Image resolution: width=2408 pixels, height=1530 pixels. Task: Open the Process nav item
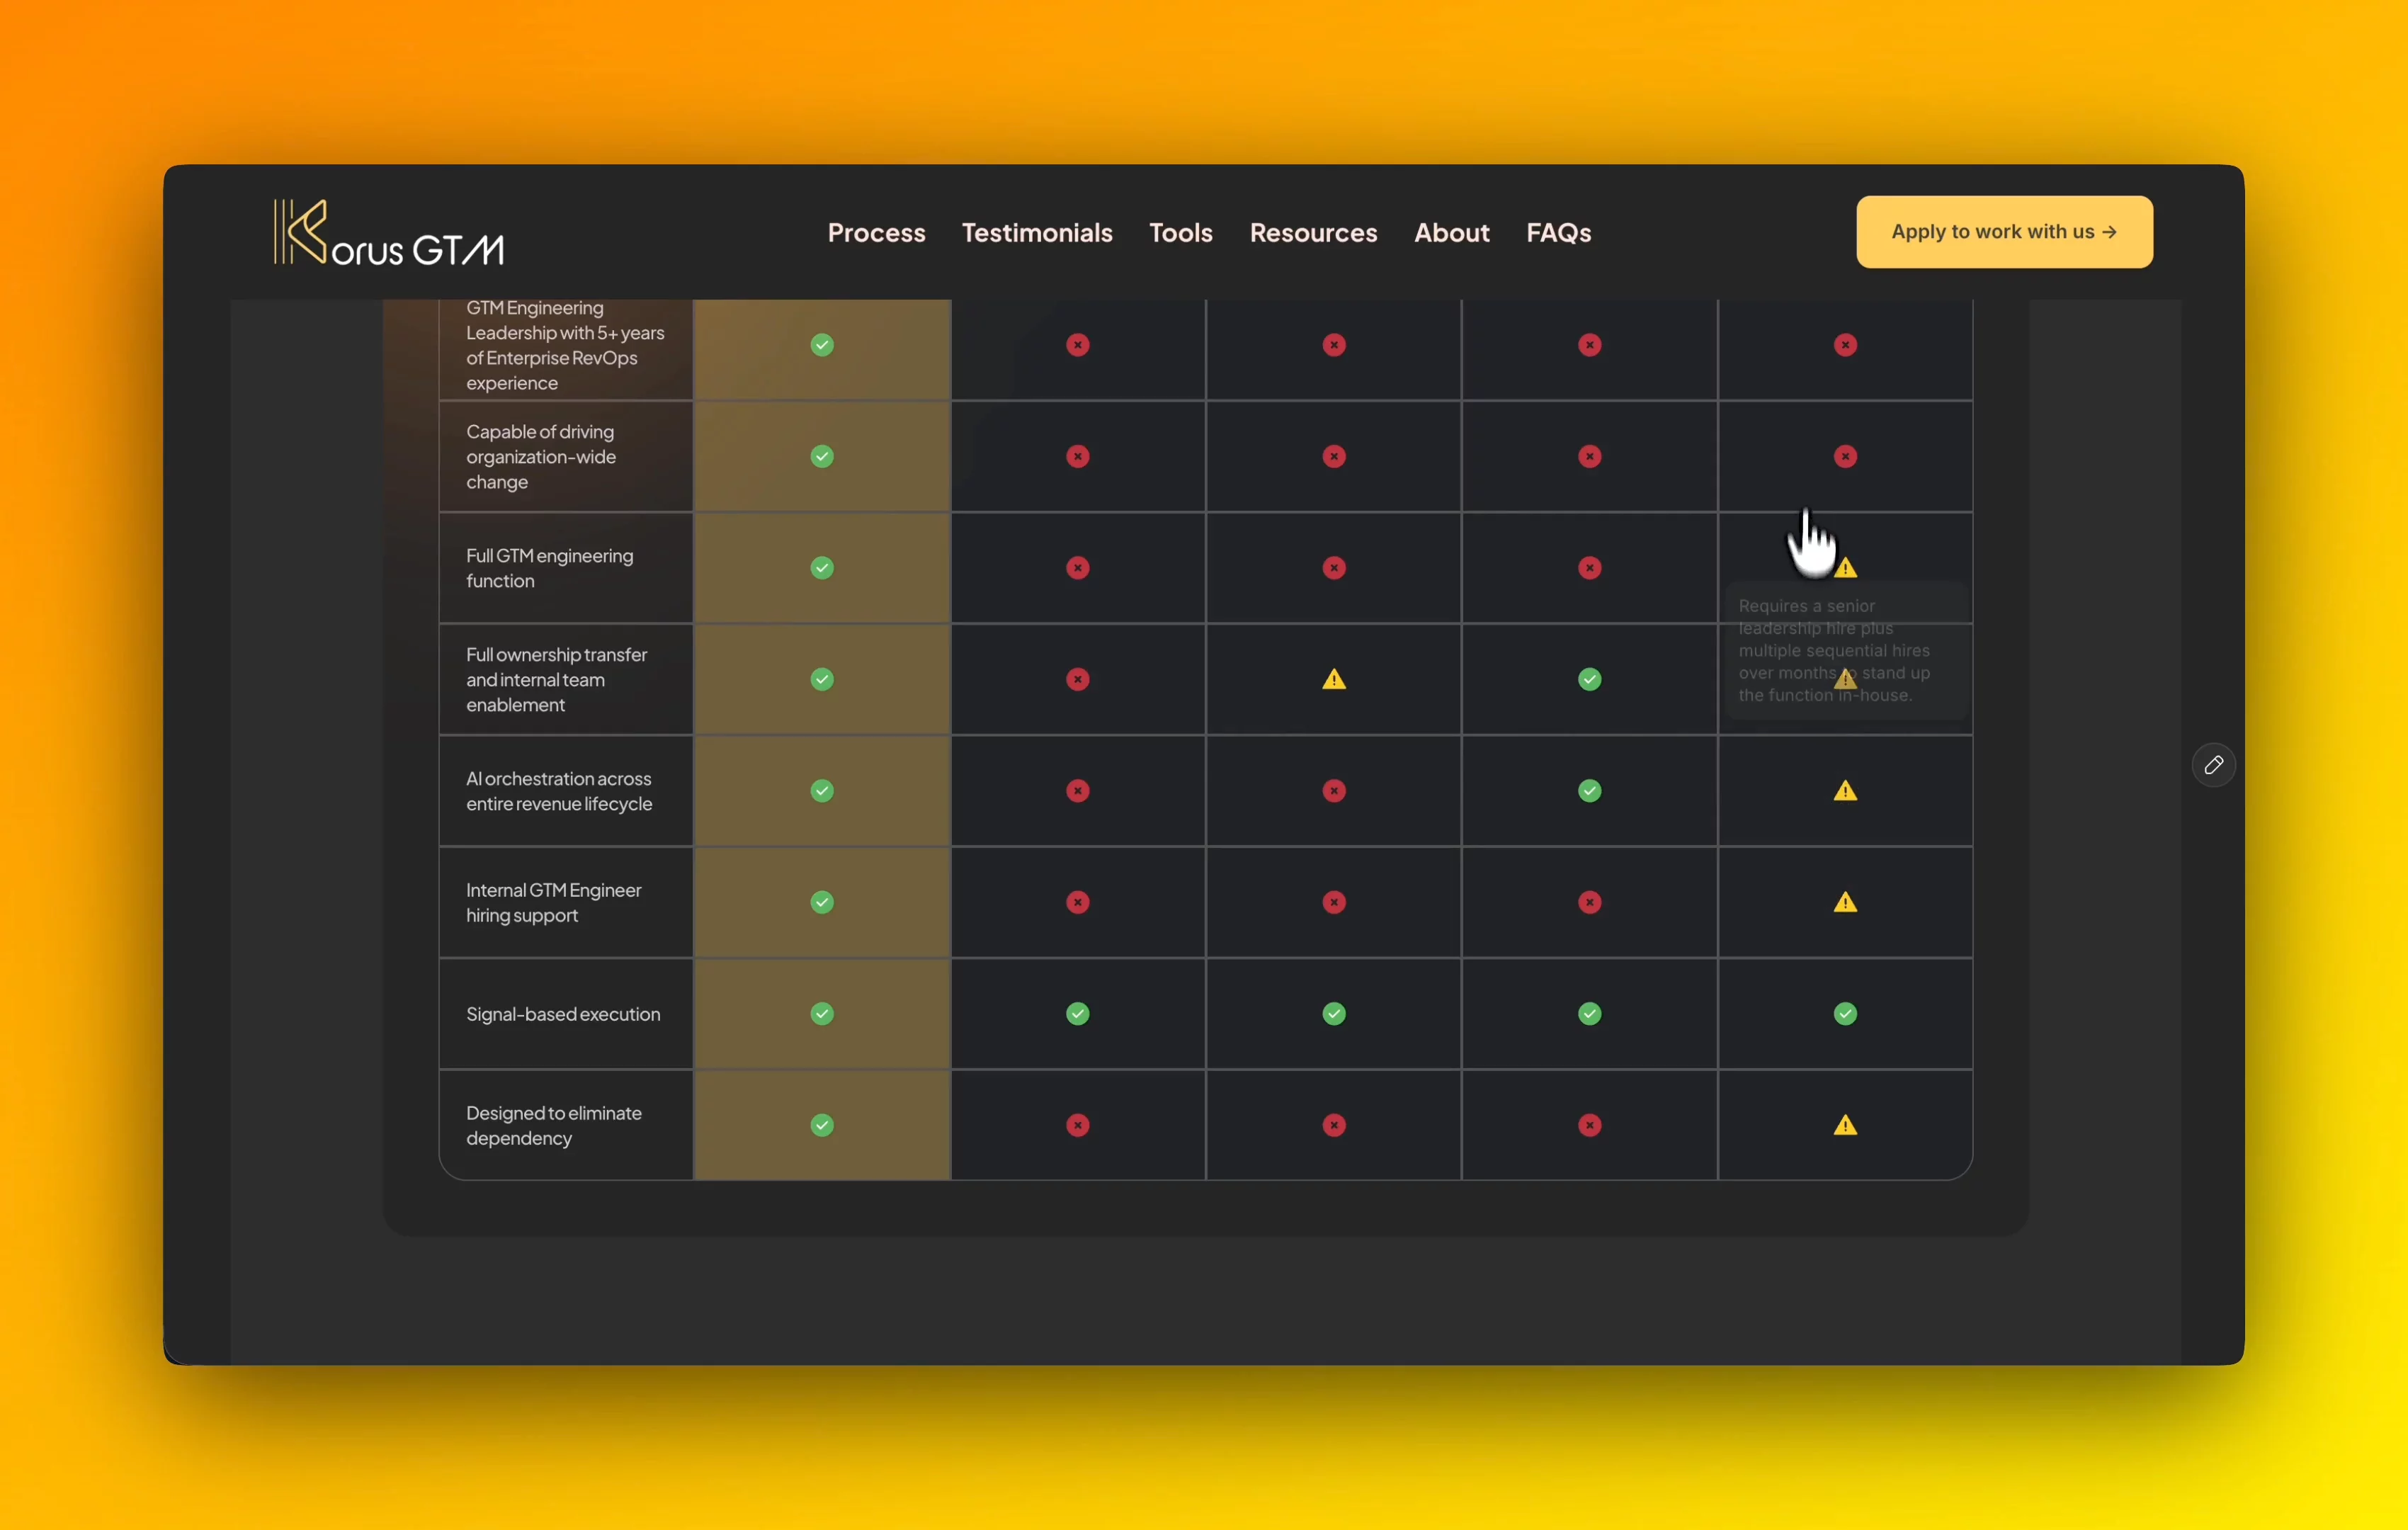coord(876,232)
